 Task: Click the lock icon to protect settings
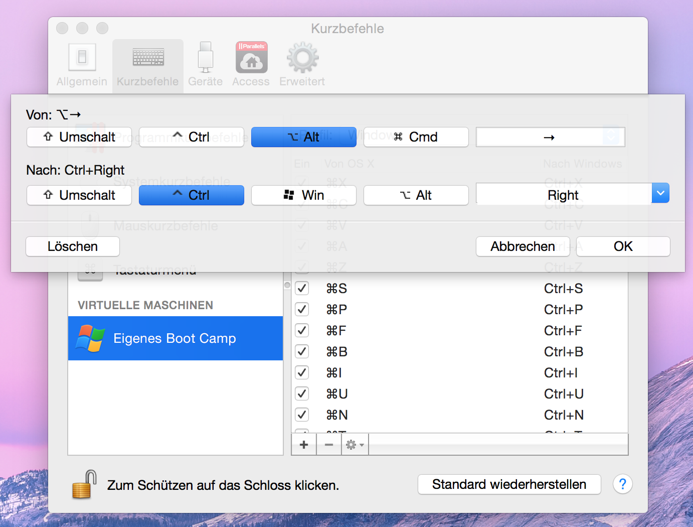(x=84, y=484)
